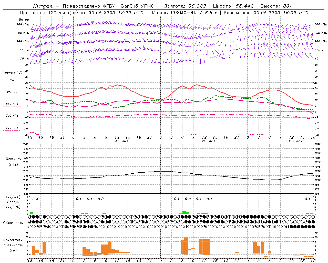Click the 0.4 precipitation value
The image size is (328, 263).
point(35,199)
